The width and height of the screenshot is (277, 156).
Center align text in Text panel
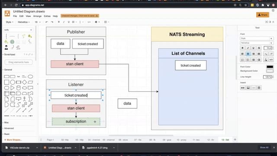click(248, 54)
